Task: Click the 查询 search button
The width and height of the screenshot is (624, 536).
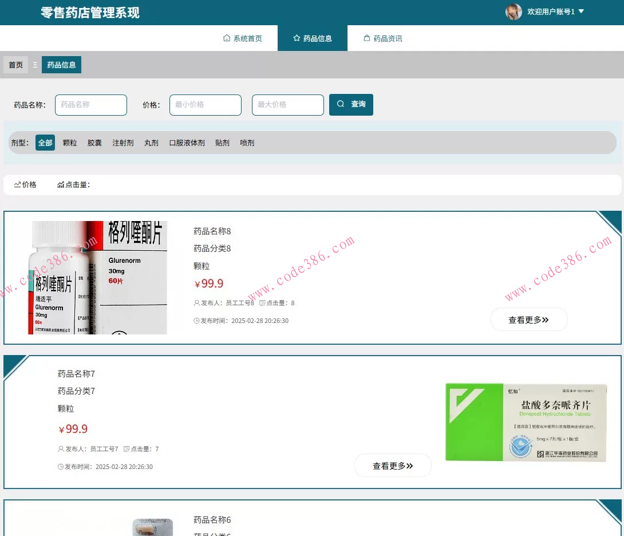Action: [x=351, y=104]
